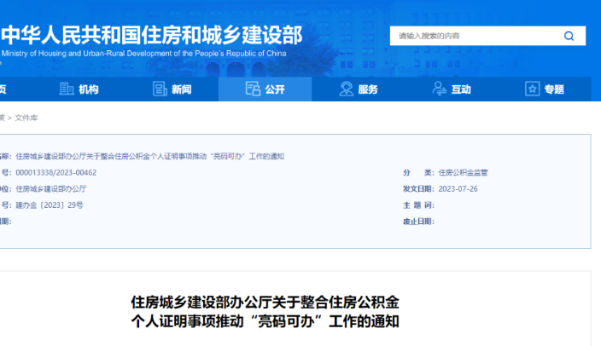The image size is (601, 346).
Task: Click the 专题 star icon
Action: coord(533,89)
